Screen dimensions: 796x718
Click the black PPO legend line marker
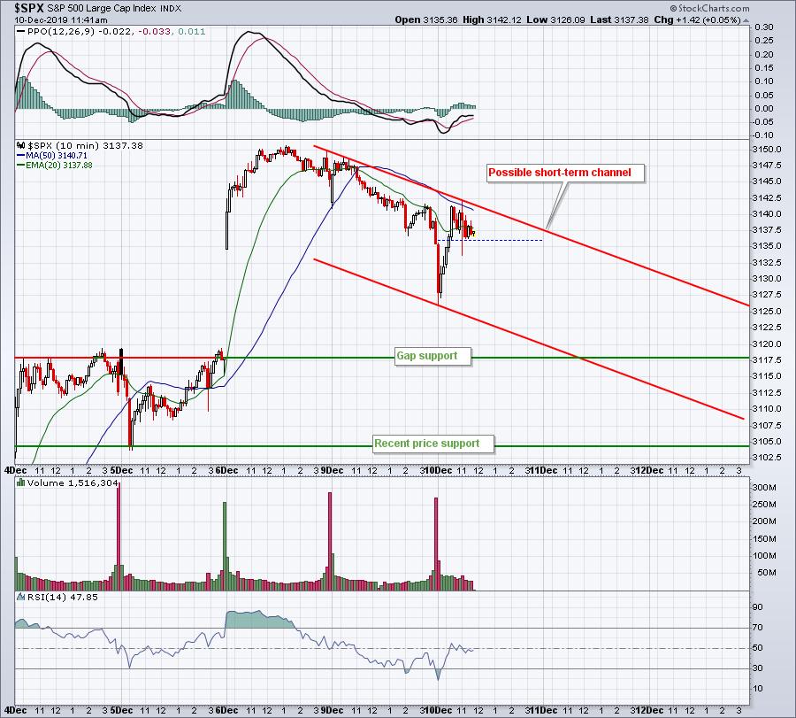pos(21,32)
